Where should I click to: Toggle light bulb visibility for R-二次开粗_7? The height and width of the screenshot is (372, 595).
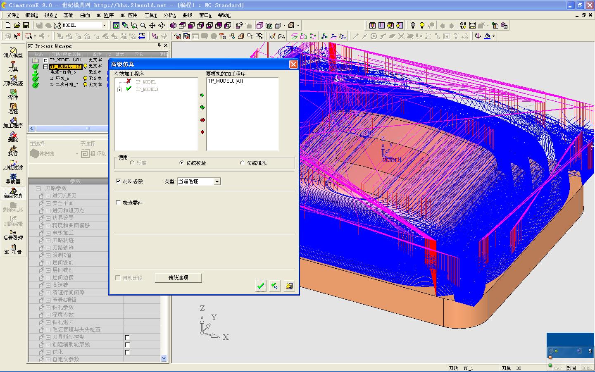[x=86, y=84]
